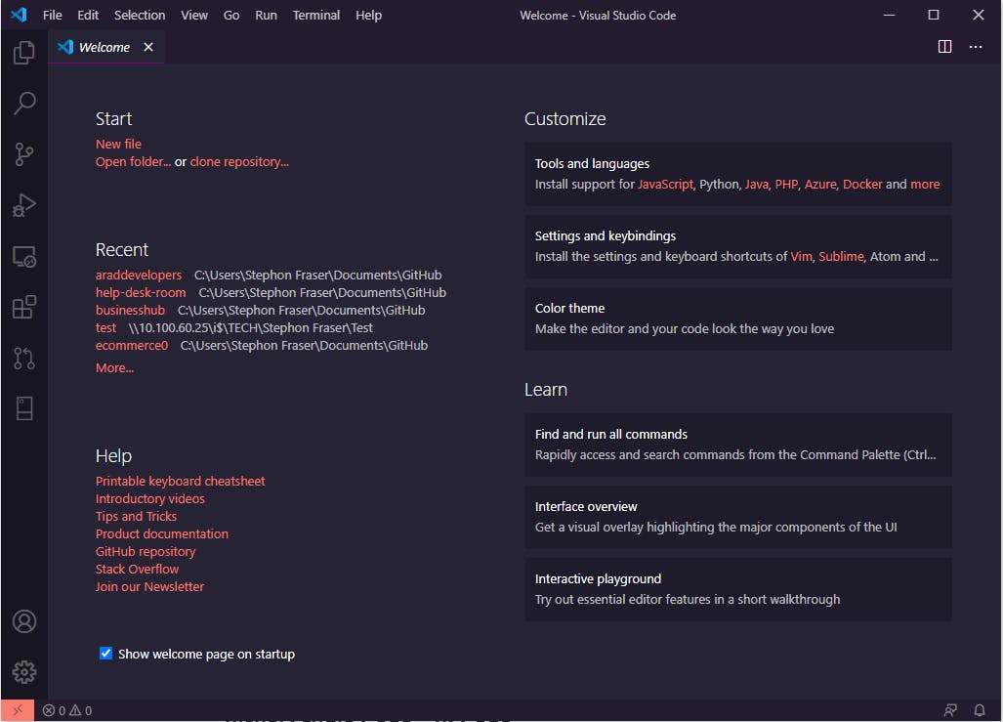This screenshot has width=1003, height=722.
Task: Install Sublime keybindings
Action: pos(841,257)
